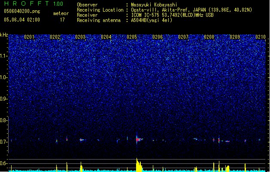Click the kHz axis unit label
270x172 pixels.
coord(4,35)
